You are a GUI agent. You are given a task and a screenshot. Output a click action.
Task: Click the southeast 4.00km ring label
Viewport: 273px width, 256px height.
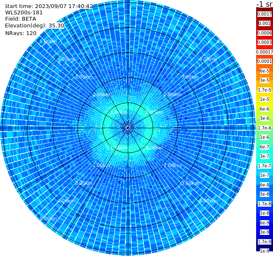point(208,201)
